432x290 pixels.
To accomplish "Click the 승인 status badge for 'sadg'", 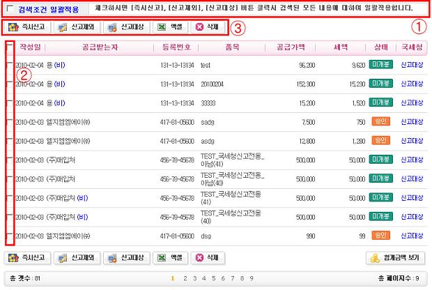I will click(x=381, y=121).
